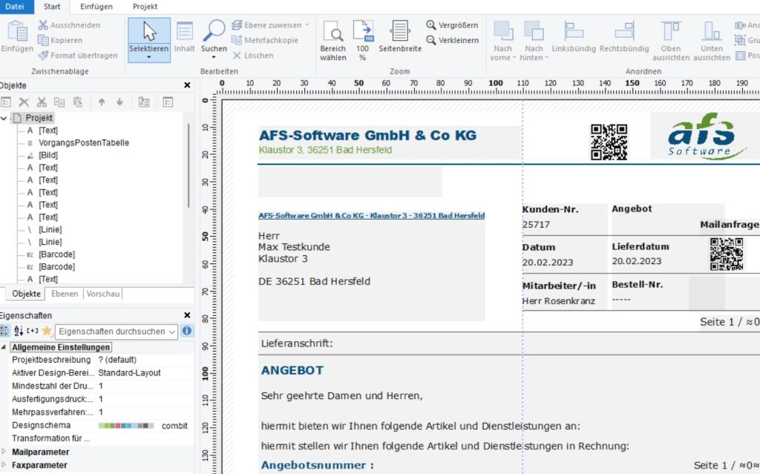Zoom in with Vergrößern
Screen dimensions: 760x474
(x=452, y=25)
